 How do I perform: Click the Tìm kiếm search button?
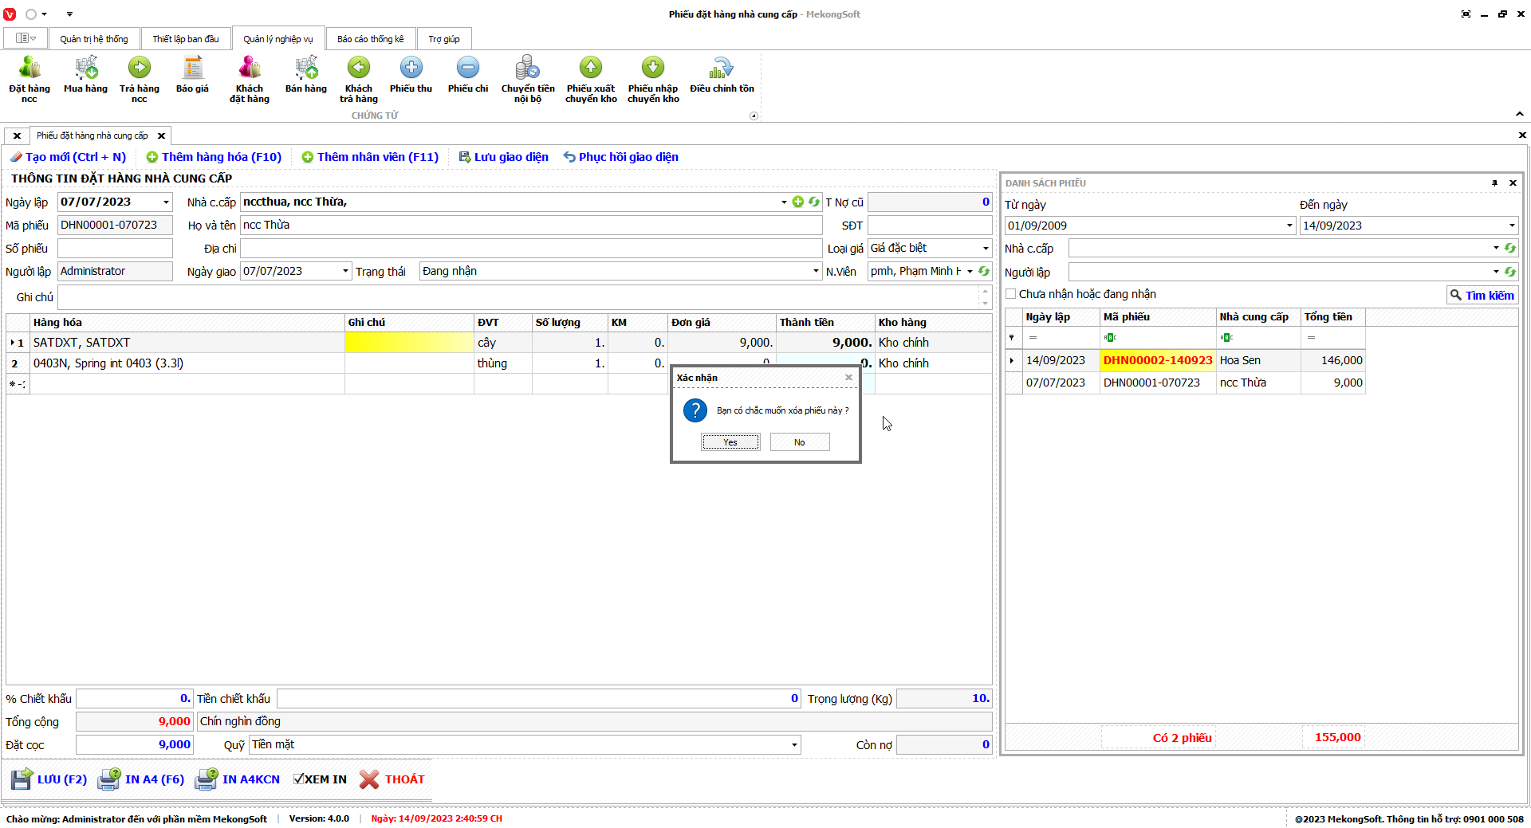pyautogui.click(x=1482, y=296)
